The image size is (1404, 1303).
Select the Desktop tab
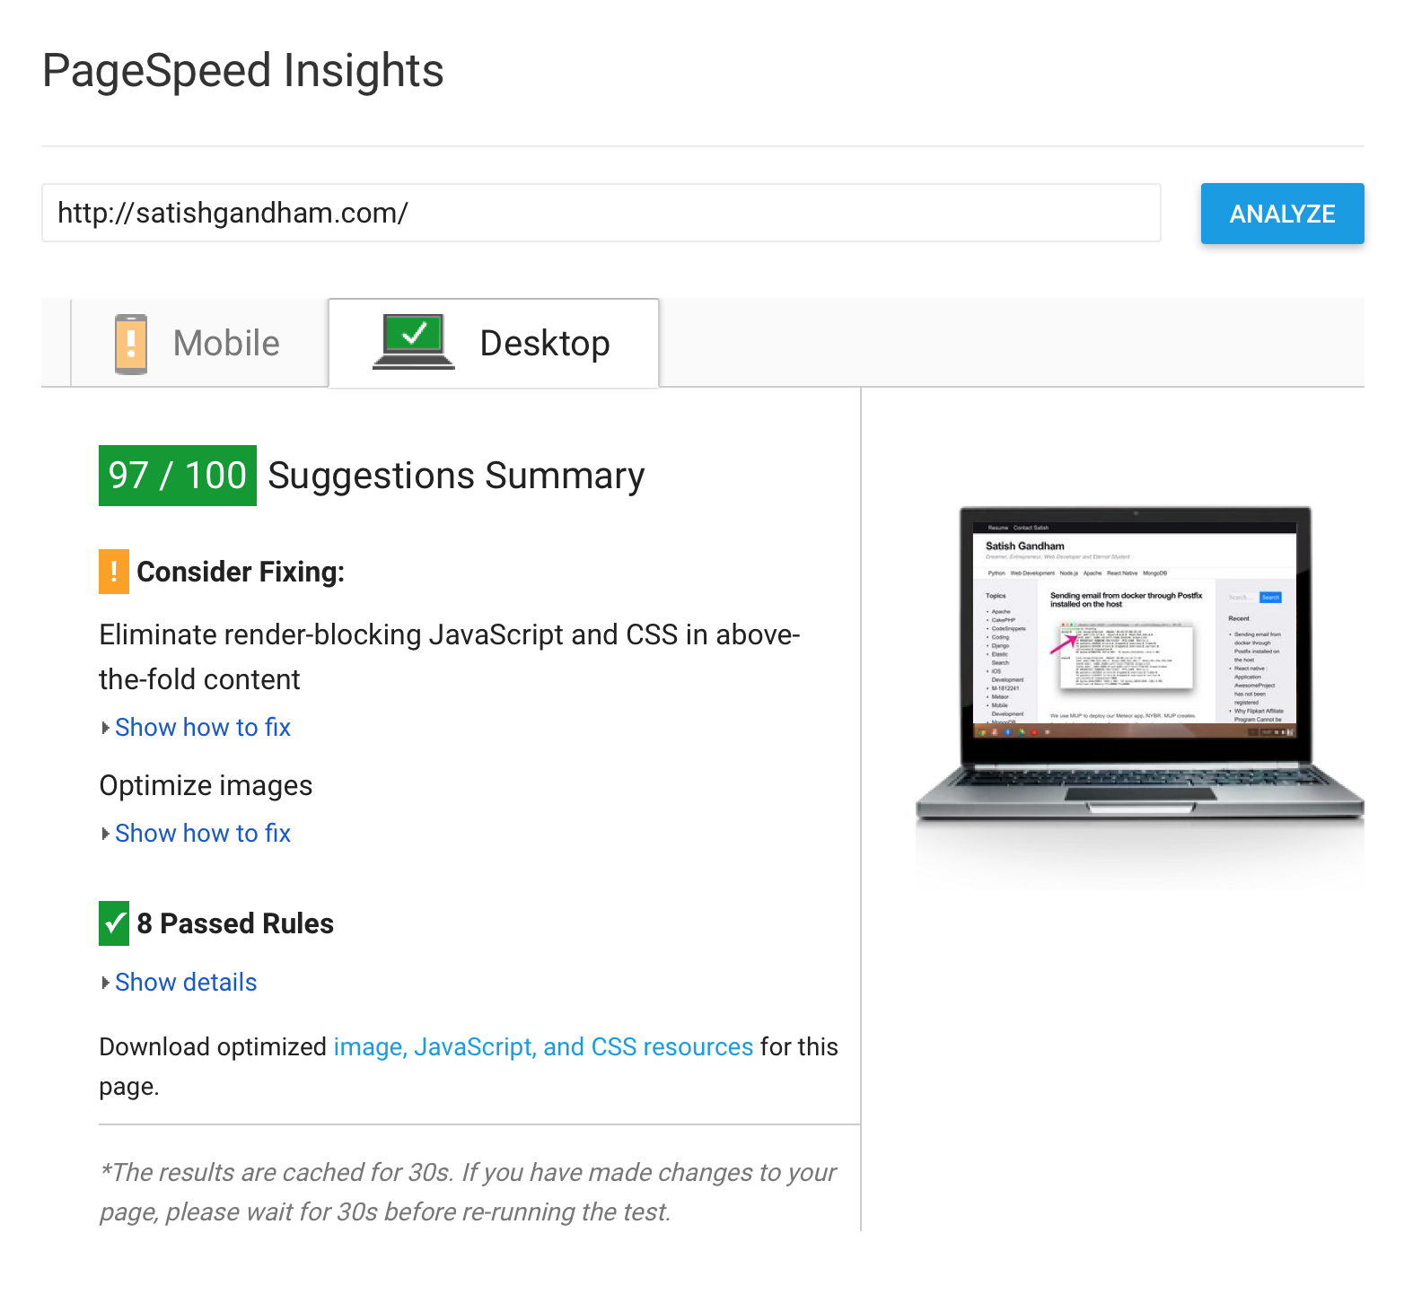click(494, 344)
